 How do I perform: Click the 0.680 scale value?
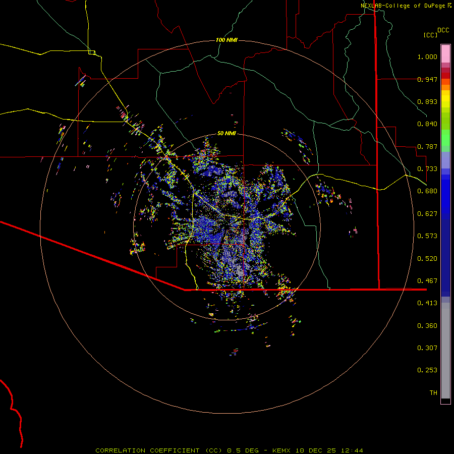tap(427, 191)
